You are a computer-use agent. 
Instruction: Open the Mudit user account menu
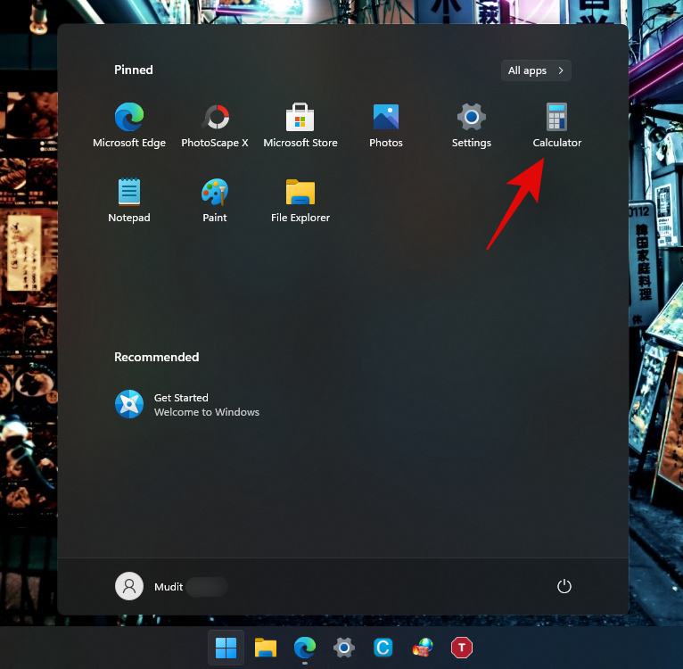coord(152,586)
